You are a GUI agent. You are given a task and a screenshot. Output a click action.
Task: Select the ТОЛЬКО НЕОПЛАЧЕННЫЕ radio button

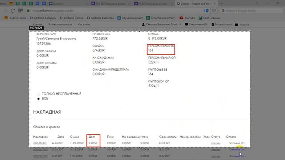point(38,94)
